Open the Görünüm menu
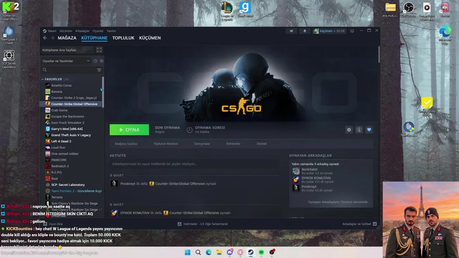The width and height of the screenshot is (459, 258). tap(66, 31)
